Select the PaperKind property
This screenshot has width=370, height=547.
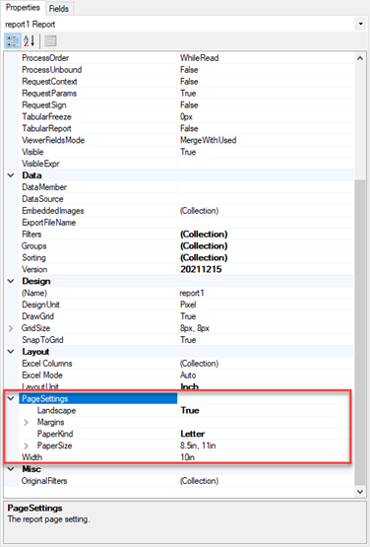(x=55, y=434)
